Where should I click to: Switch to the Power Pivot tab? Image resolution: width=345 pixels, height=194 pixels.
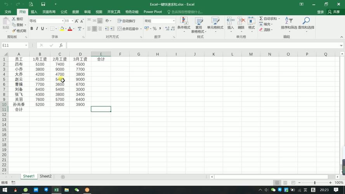pos(153,12)
